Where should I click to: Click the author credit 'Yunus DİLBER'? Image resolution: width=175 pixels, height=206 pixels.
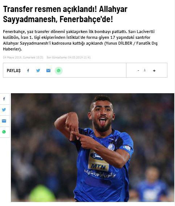[119, 43]
